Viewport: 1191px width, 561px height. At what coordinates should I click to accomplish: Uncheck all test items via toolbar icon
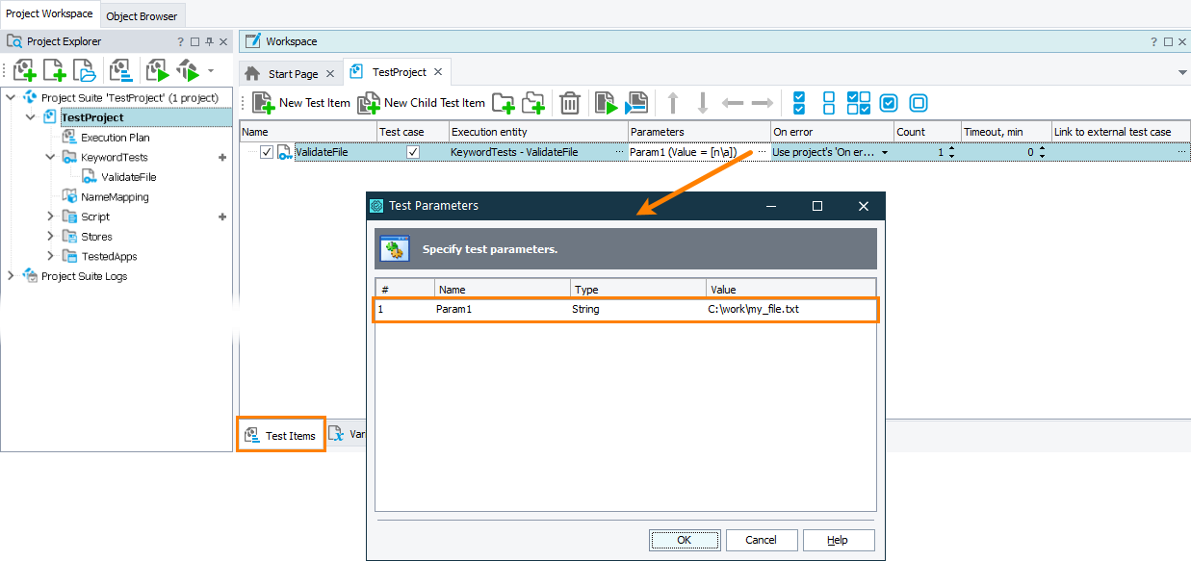tap(827, 103)
